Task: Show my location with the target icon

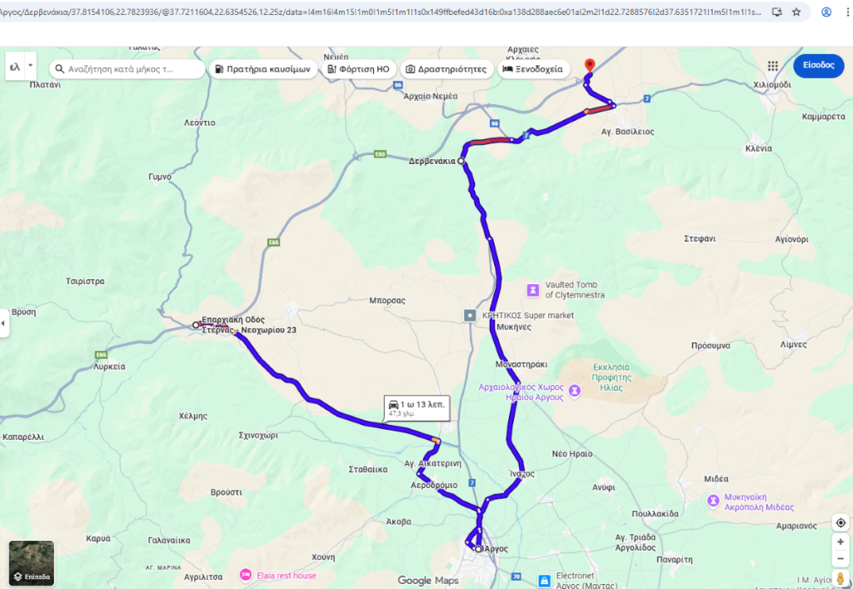Action: pyautogui.click(x=841, y=522)
